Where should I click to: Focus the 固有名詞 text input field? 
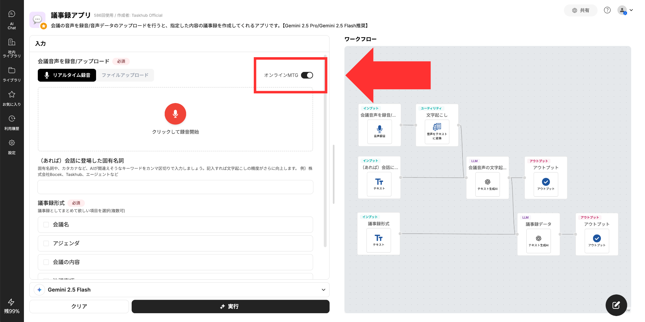pyautogui.click(x=175, y=187)
